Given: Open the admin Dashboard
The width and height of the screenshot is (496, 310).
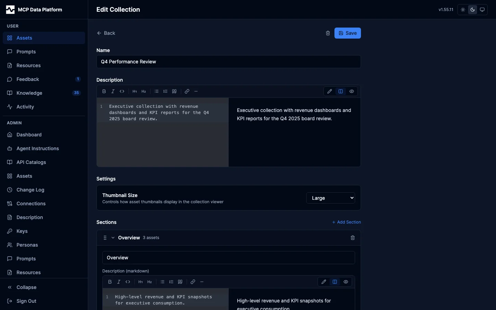Looking at the screenshot, I should click(44, 135).
